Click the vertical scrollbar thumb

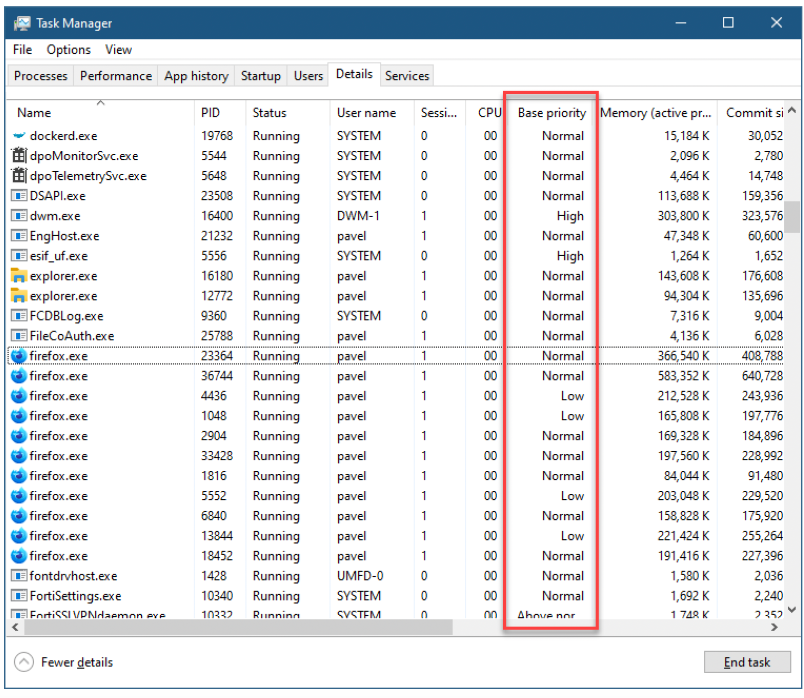click(x=791, y=217)
